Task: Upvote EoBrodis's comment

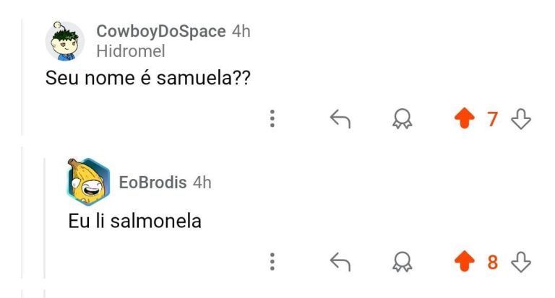Action: [462, 261]
